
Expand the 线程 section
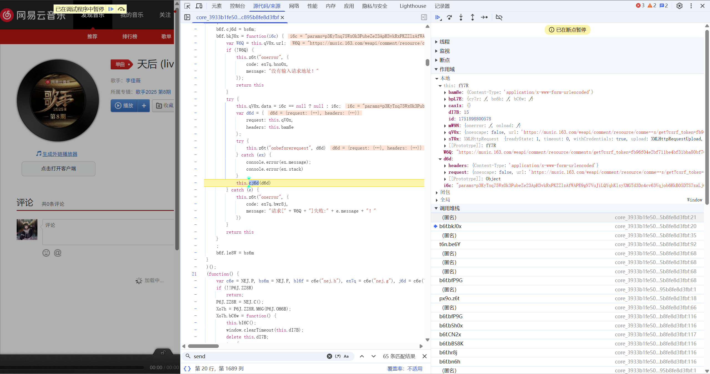pos(444,42)
